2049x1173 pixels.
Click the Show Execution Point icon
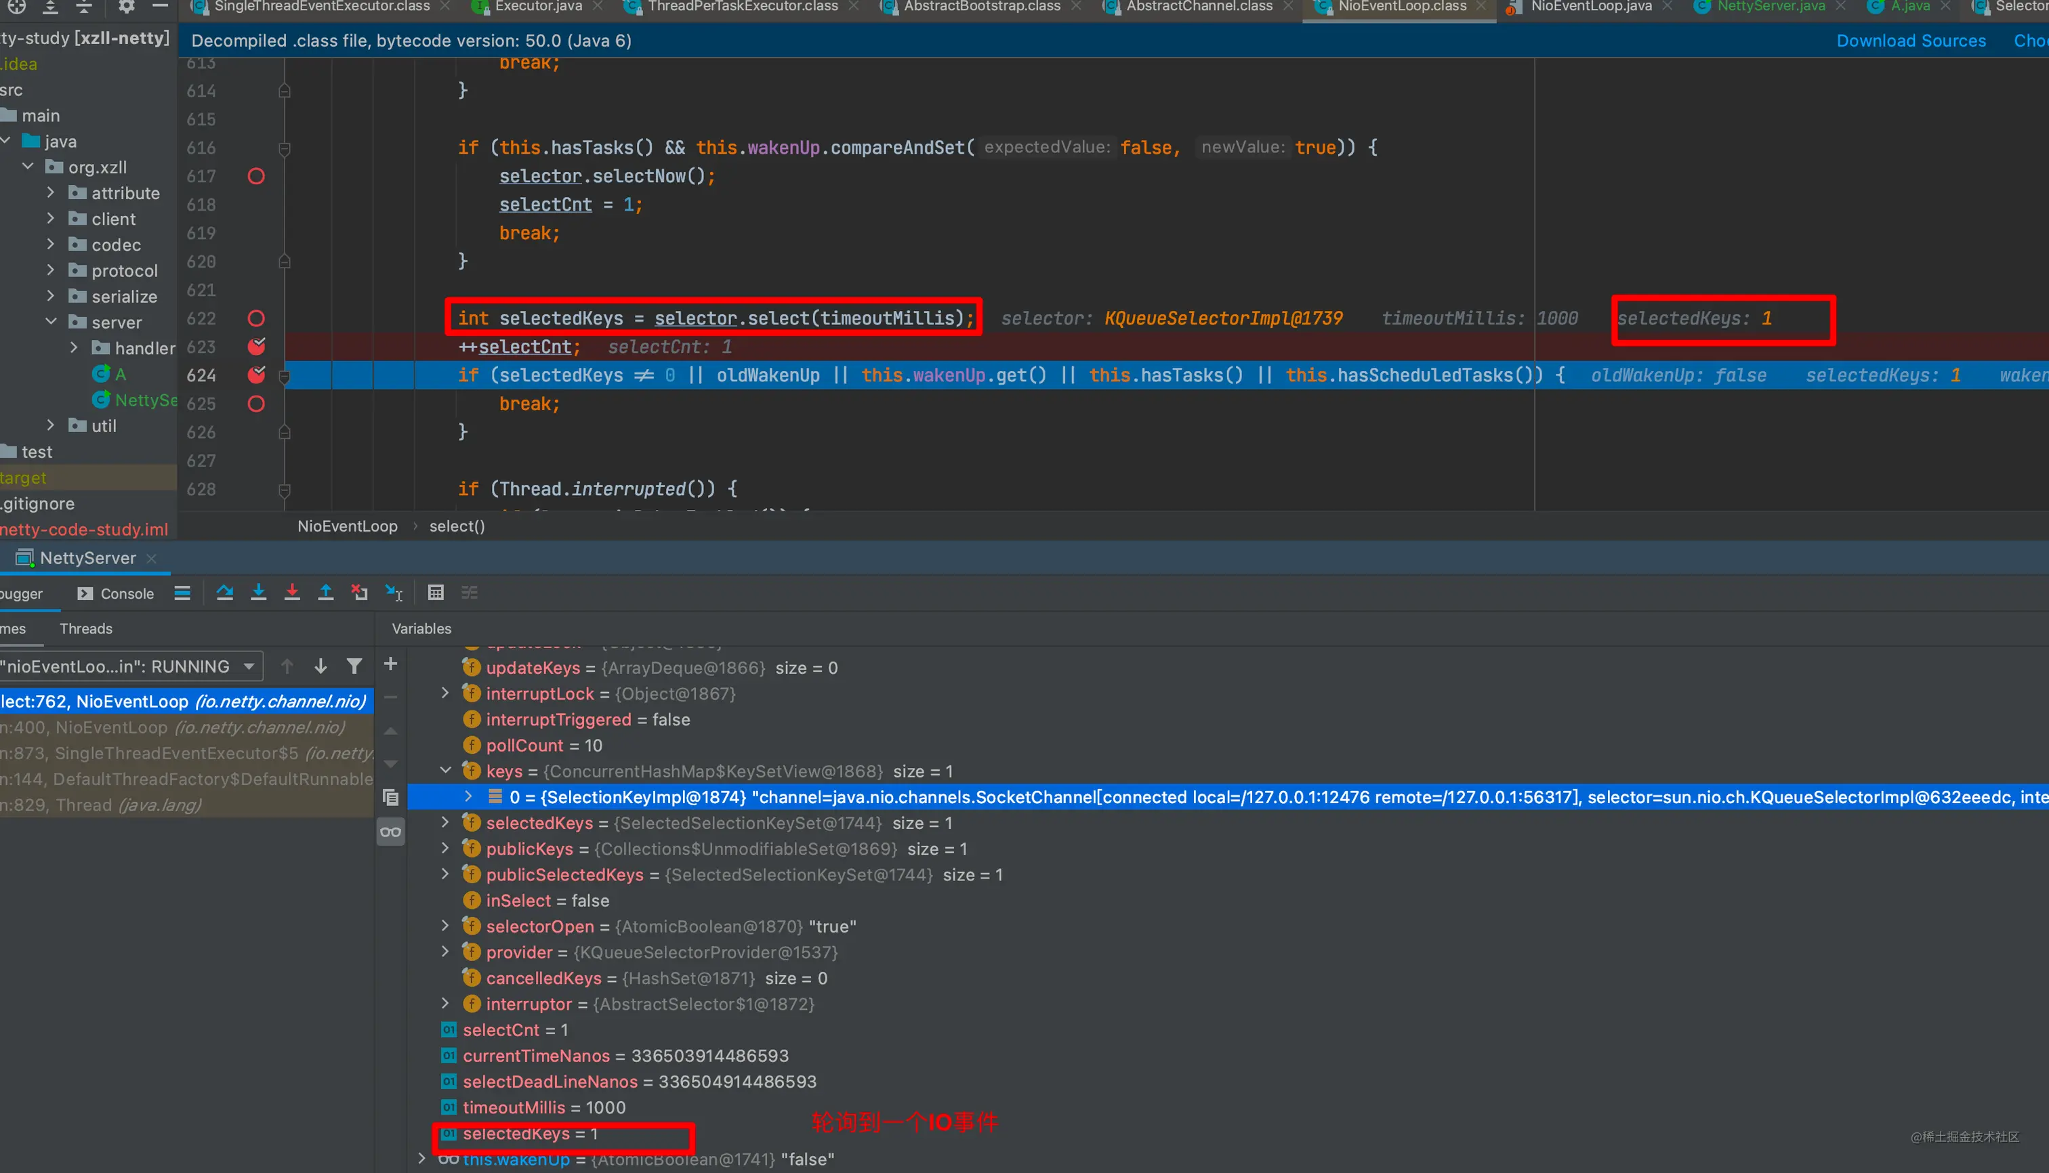[183, 593]
